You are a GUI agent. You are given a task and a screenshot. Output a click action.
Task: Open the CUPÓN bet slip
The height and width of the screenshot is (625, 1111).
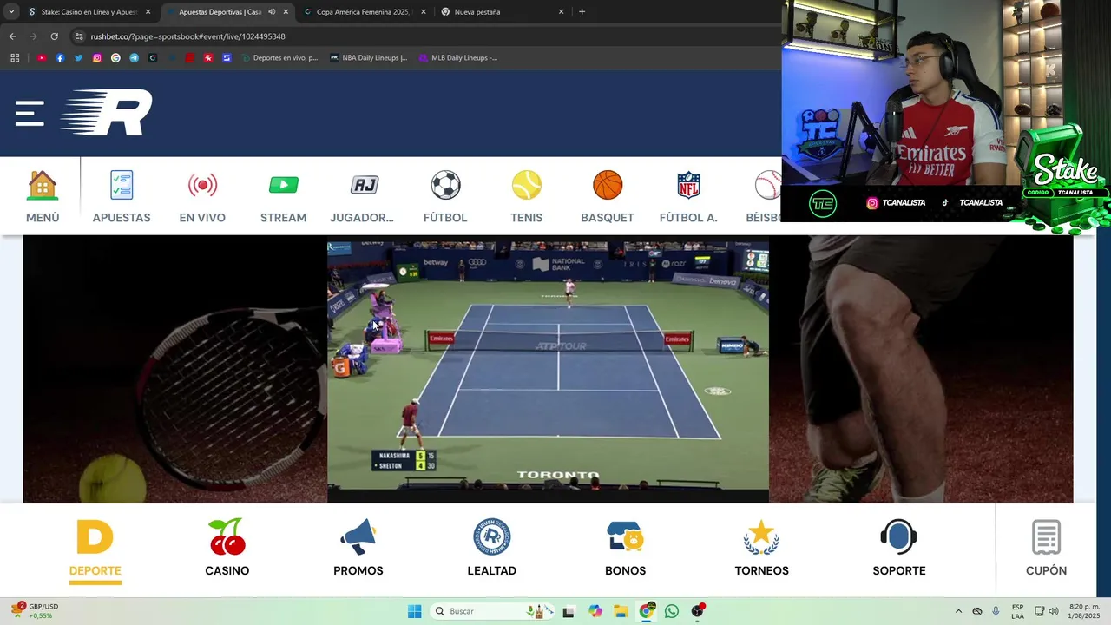1047,548
